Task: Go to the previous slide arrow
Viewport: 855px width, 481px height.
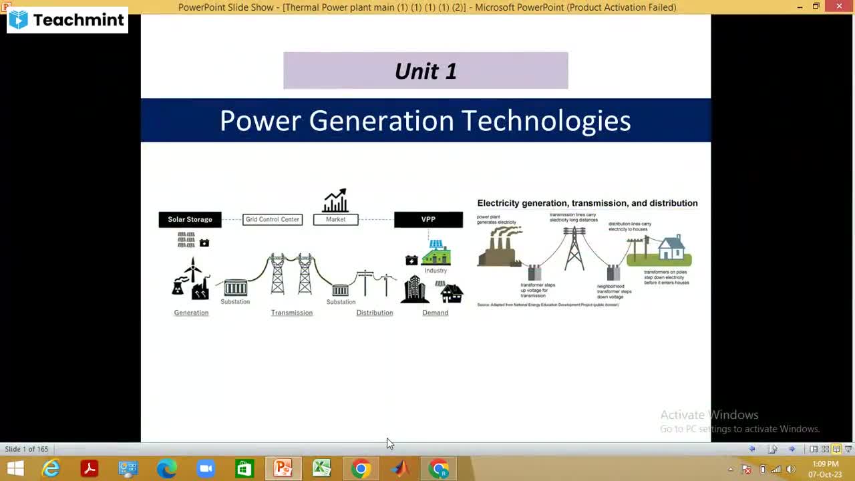Action: click(x=753, y=449)
